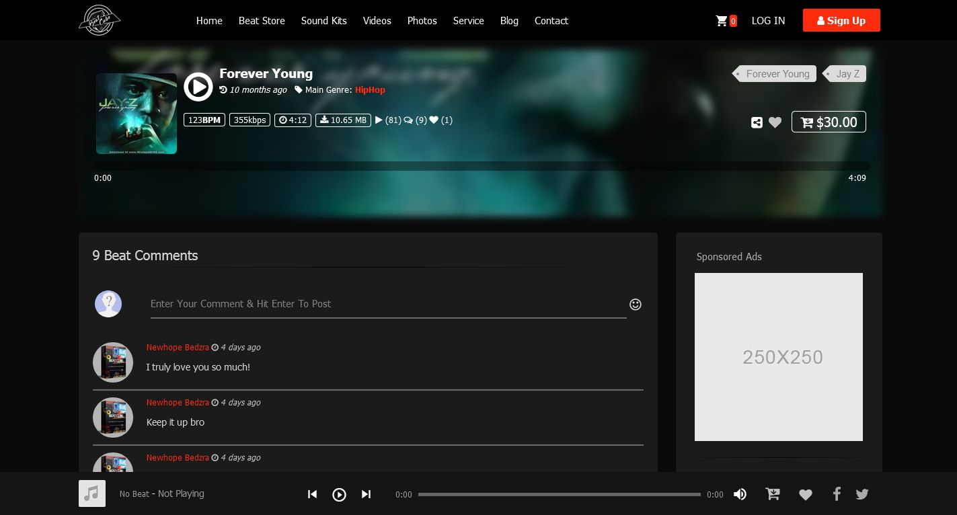
Task: Share on Facebook from bottom player
Action: tap(837, 494)
